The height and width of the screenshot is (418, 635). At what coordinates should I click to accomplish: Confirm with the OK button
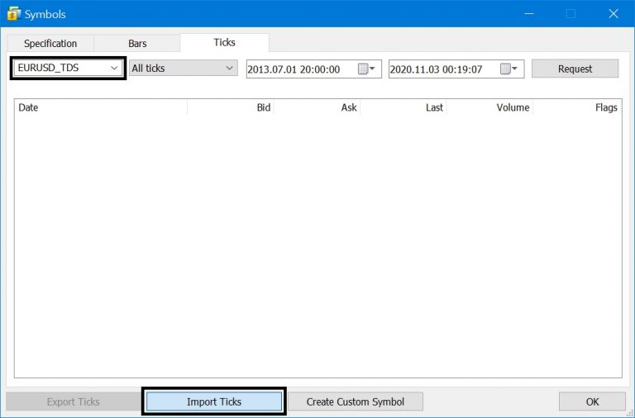[592, 401]
